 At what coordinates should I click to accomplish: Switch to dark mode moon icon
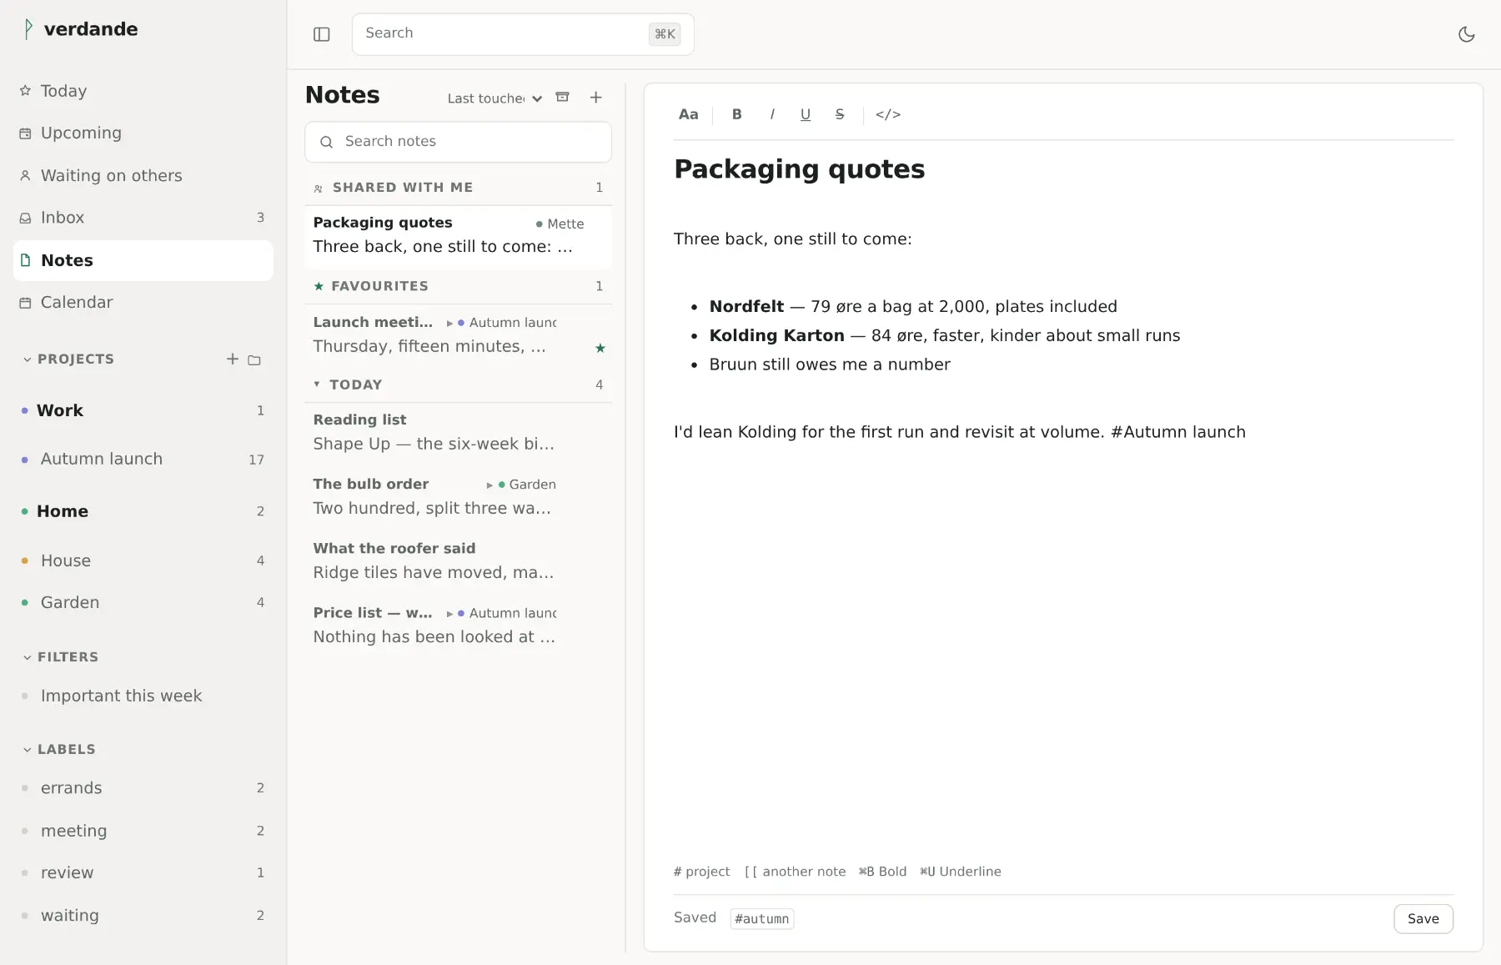click(1466, 34)
